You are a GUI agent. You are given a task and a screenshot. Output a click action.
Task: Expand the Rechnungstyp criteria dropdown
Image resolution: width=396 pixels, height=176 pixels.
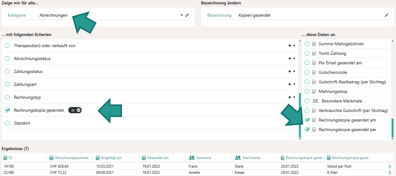[x=294, y=97]
